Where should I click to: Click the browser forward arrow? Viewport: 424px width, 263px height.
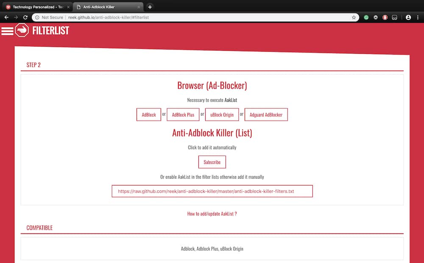click(16, 17)
